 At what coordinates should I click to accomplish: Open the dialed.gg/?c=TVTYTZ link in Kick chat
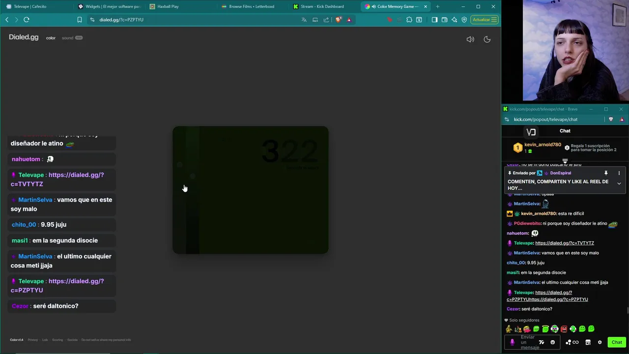[565, 243]
